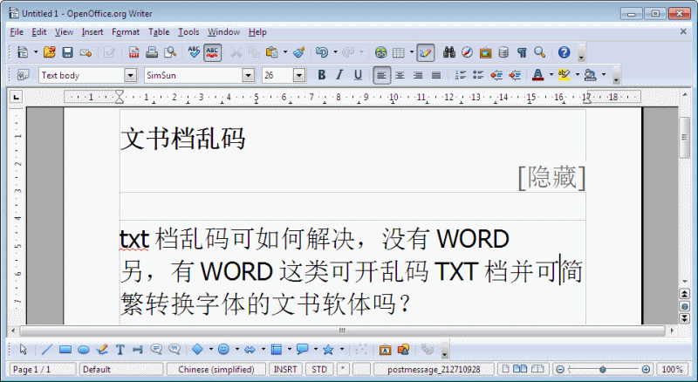The width and height of the screenshot is (698, 382).
Task: Open OpenOffice Help question mark icon
Action: 564,52
